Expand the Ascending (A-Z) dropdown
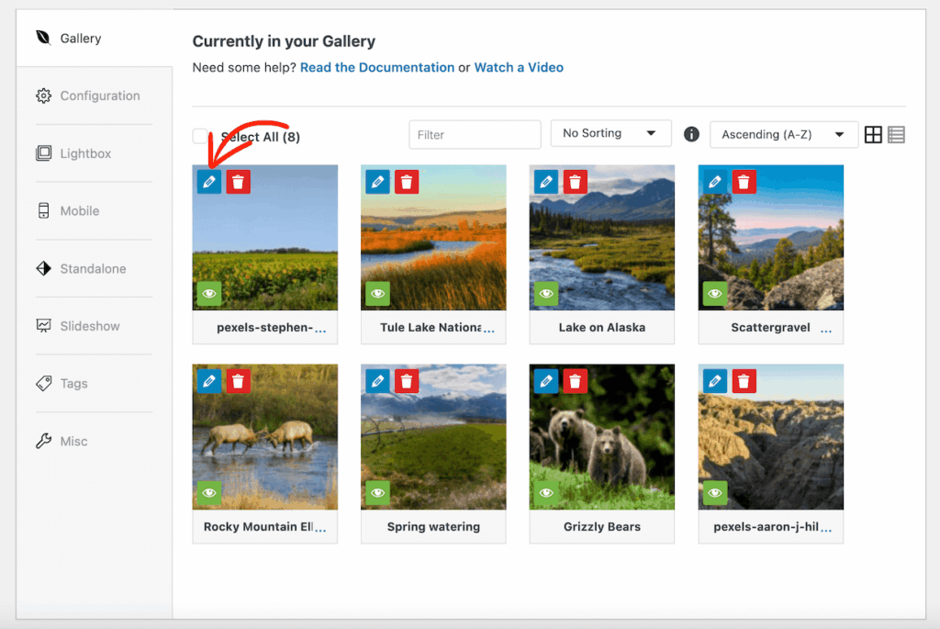The image size is (940, 629). (x=784, y=134)
